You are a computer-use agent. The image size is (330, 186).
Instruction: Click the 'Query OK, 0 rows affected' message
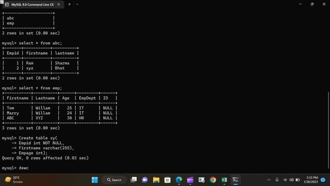45,158
